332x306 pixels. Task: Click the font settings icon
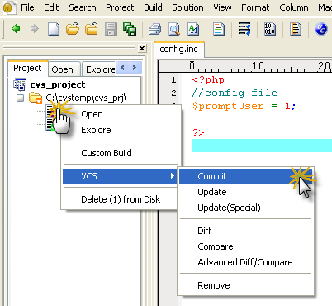(193, 29)
